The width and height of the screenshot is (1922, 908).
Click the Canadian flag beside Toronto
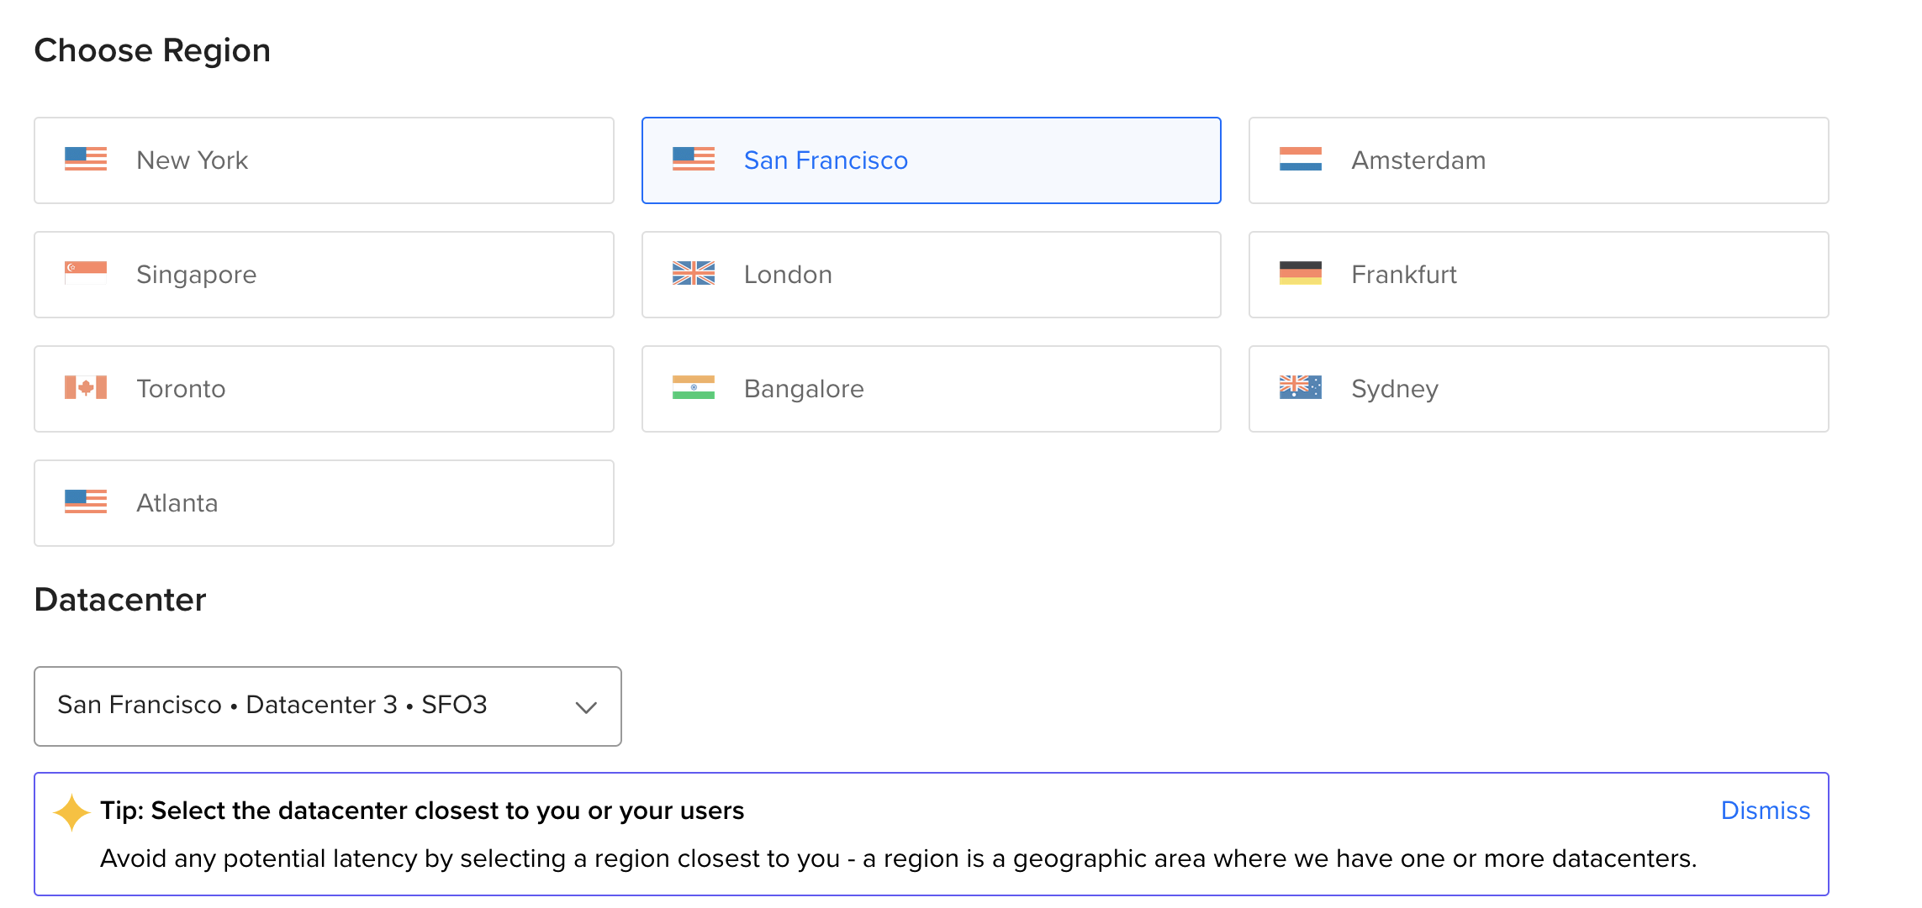(86, 388)
